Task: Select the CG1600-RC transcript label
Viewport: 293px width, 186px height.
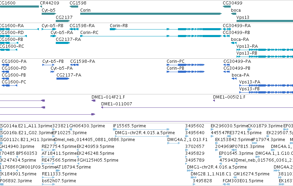Action: 12,46
